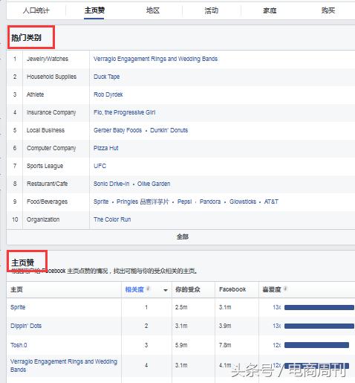Switch to the 购买 tab
The width and height of the screenshot is (355, 383).
(328, 10)
